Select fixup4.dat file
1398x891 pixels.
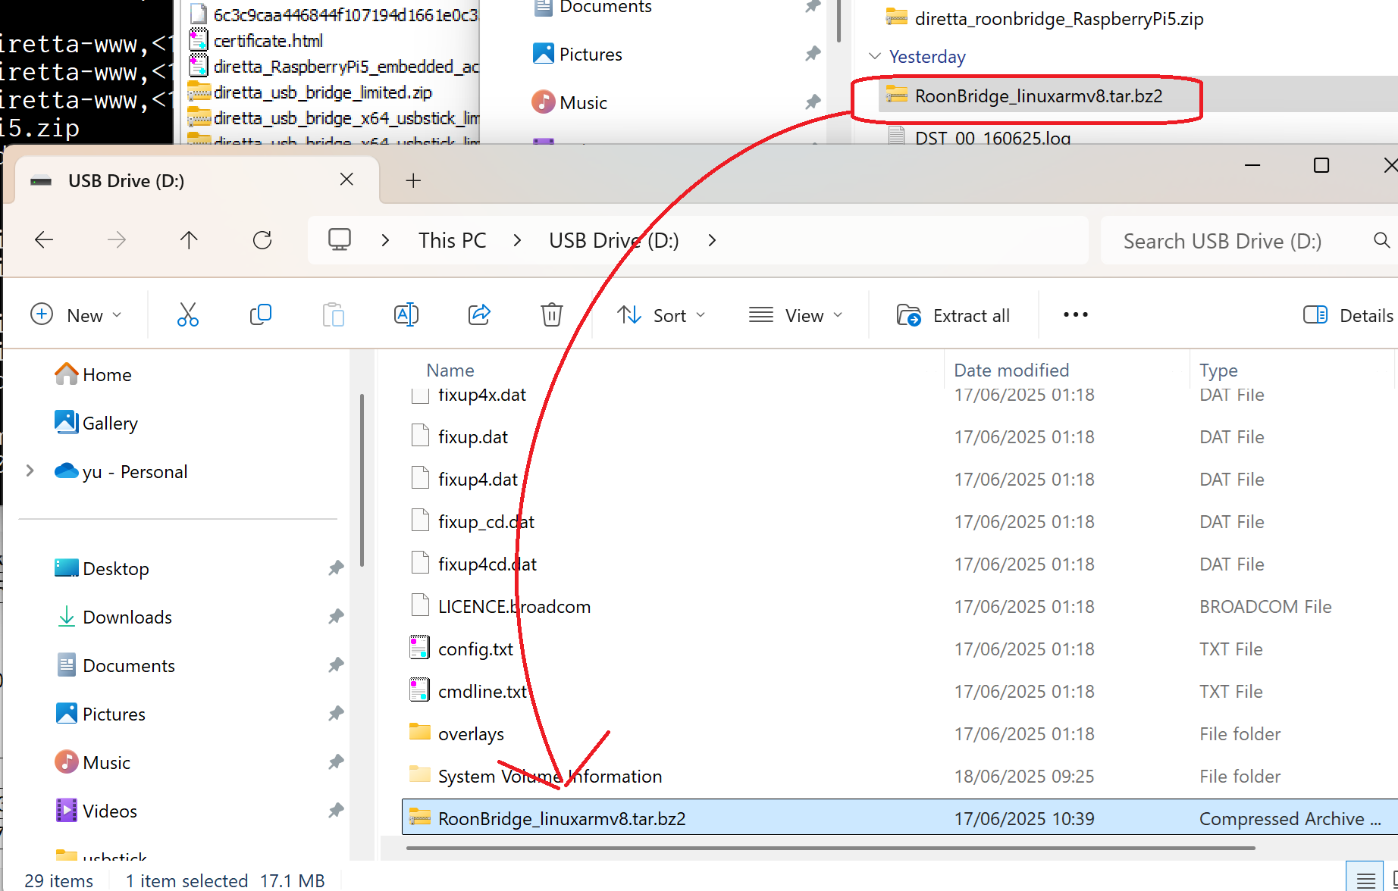point(478,480)
